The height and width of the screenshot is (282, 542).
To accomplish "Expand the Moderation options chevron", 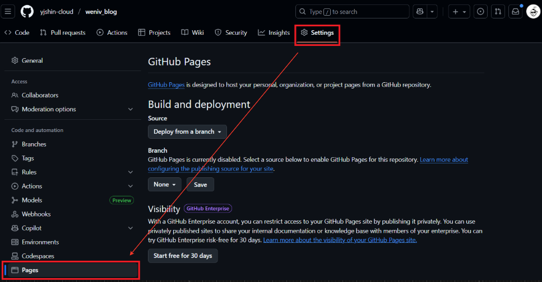I will click(x=131, y=109).
